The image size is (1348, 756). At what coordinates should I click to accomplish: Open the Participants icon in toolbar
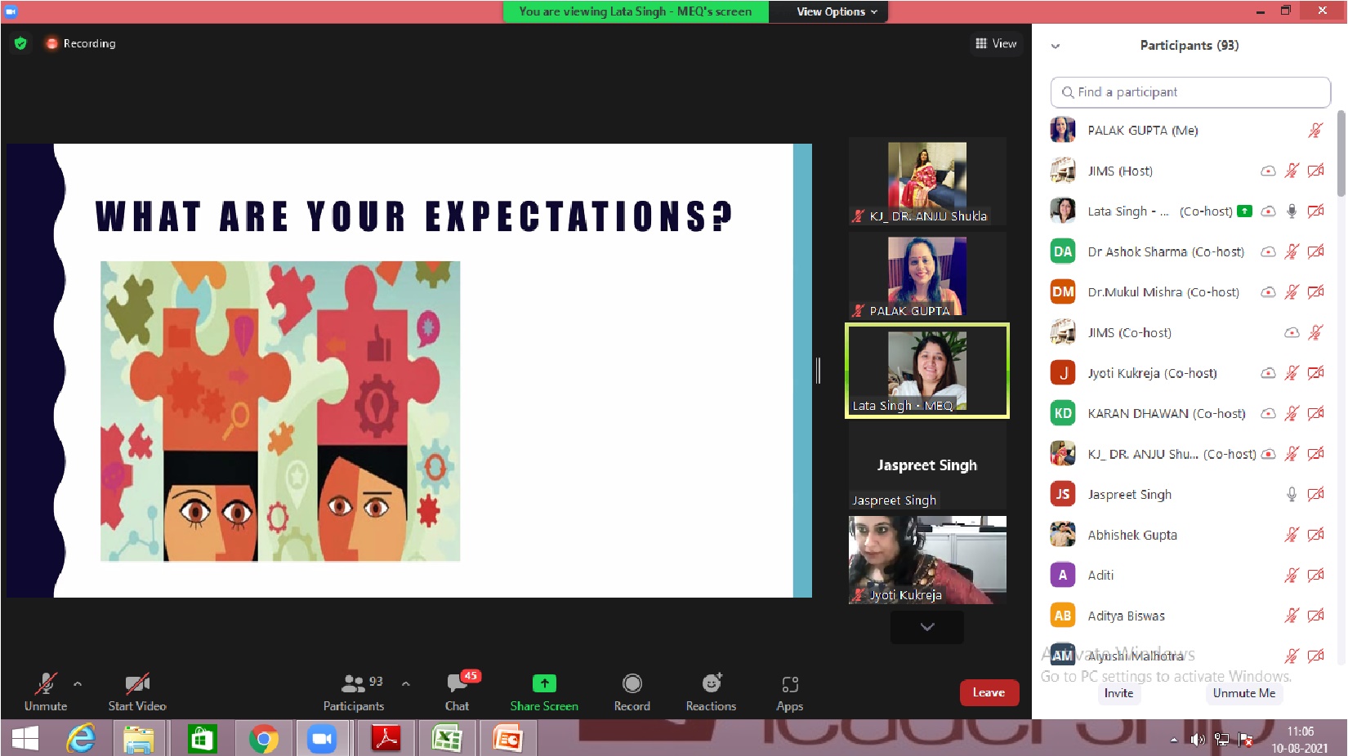[x=353, y=684]
